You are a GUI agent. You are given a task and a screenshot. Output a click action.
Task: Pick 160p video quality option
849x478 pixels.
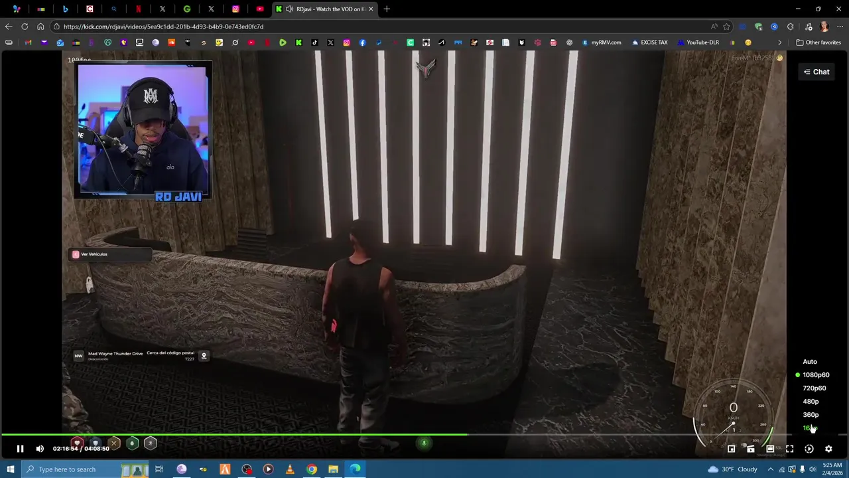coord(810,428)
